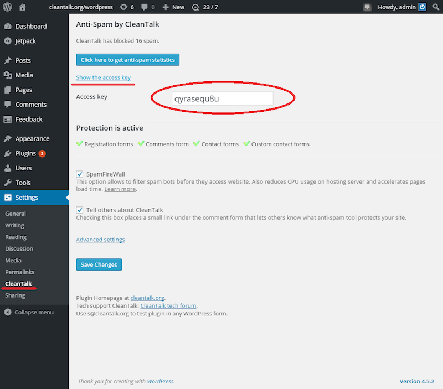
Task: Click the Comments form label
Action: pos(167,144)
